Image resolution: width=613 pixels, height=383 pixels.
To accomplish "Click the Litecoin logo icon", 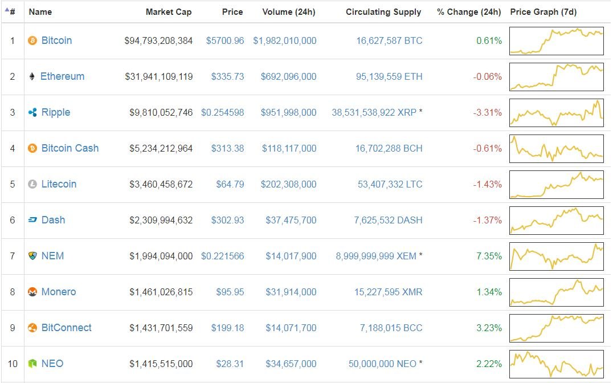I will (32, 184).
